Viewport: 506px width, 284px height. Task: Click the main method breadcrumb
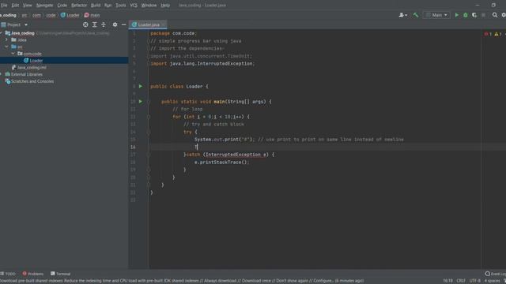[x=92, y=15]
